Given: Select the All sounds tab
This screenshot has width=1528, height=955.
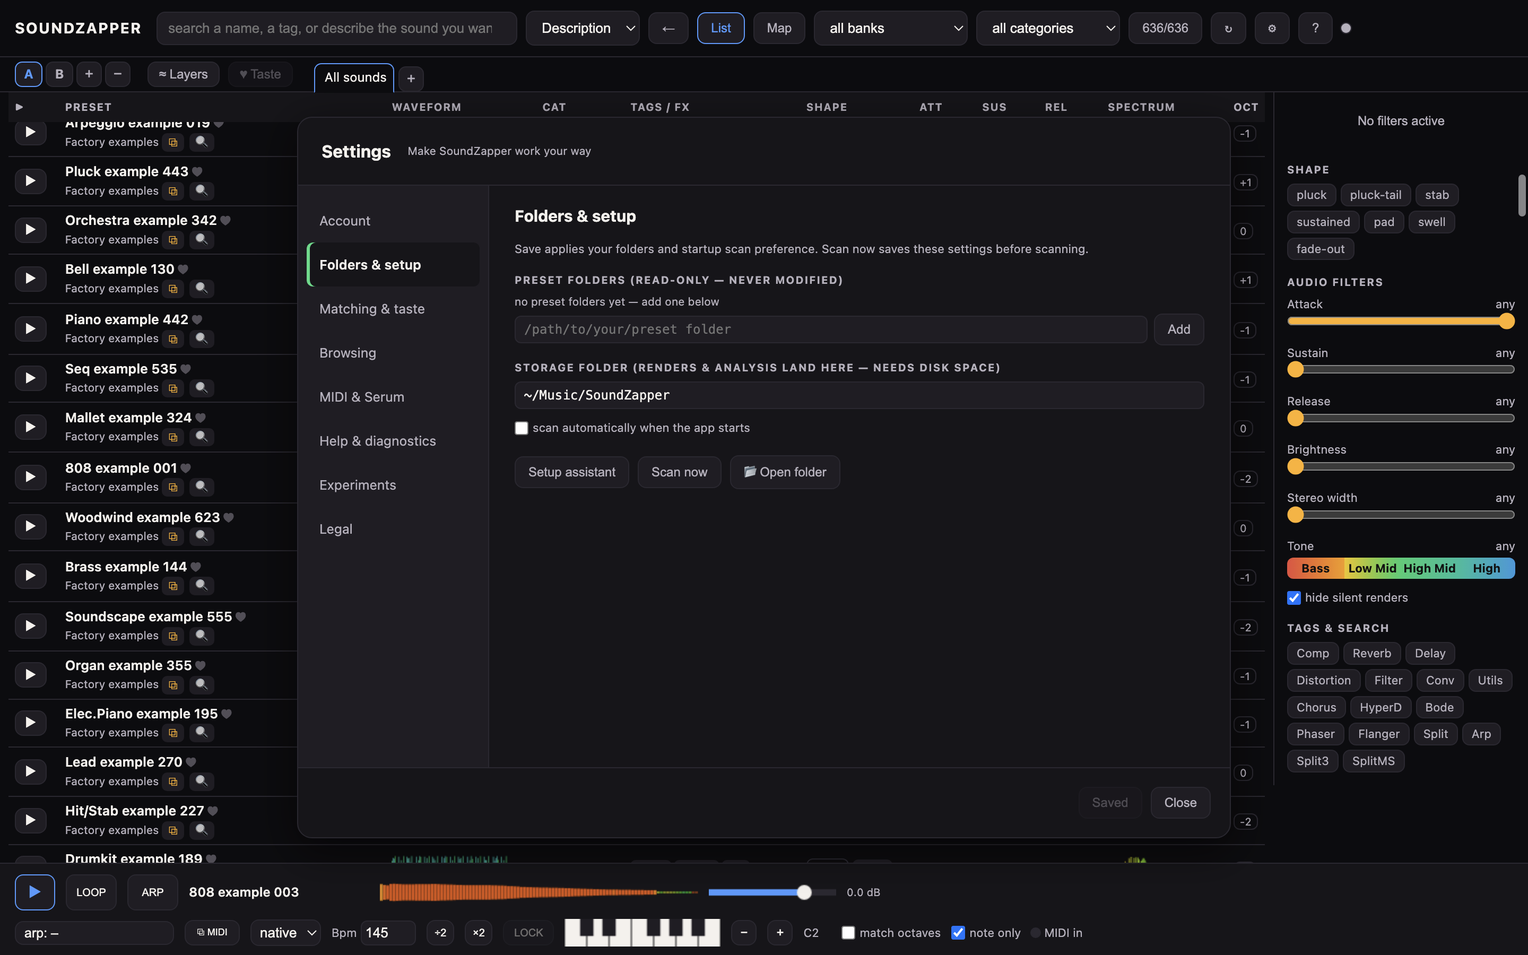Looking at the screenshot, I should pos(355,77).
